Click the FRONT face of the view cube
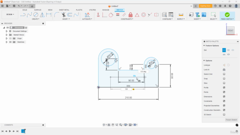The image size is (240, 135). [x=230, y=30]
